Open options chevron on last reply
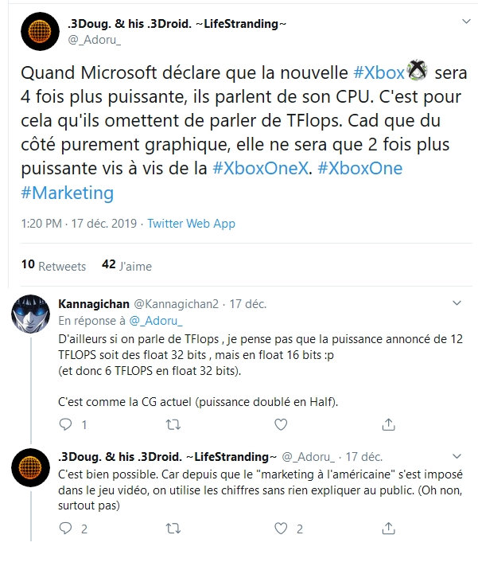This screenshot has height=566, width=478. pos(456,456)
